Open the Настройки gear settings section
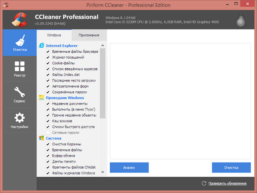Viewport: 257px width, 193px height. pos(19,120)
